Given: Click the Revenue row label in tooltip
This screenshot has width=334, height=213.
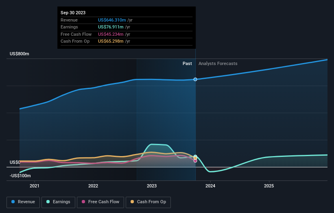Looking at the screenshot, I should click(x=69, y=20).
